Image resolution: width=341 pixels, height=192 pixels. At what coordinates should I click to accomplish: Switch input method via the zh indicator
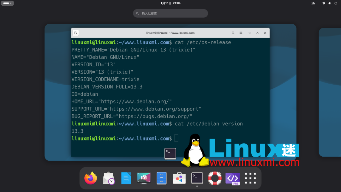pyautogui.click(x=313, y=3)
